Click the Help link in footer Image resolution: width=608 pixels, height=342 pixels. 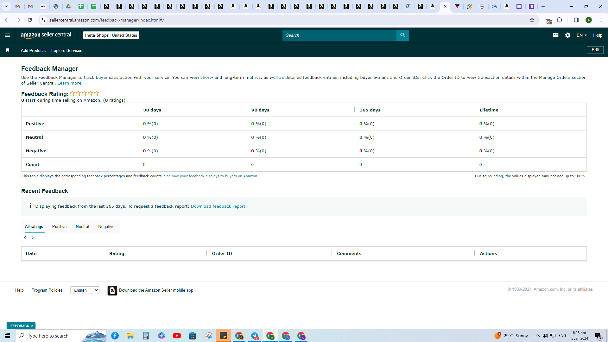click(x=19, y=290)
